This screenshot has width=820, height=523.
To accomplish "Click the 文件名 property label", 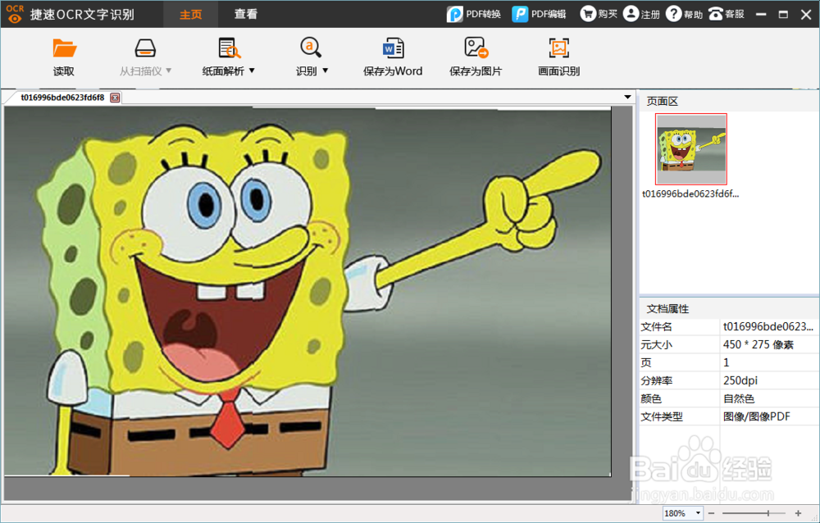I will click(x=656, y=327).
